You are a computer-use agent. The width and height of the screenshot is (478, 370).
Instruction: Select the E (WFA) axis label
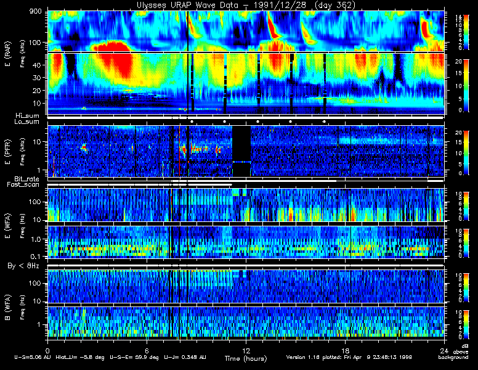tap(7, 226)
